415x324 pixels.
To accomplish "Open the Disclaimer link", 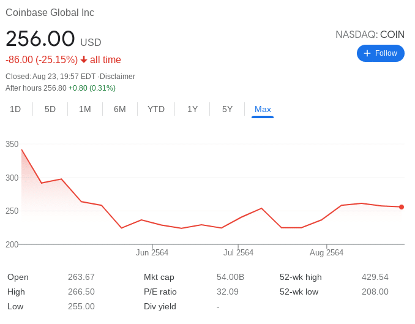I will point(118,77).
